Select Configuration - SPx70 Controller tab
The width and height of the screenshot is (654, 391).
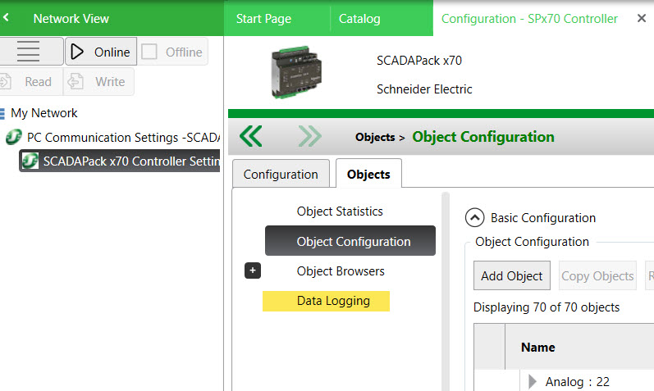[529, 18]
